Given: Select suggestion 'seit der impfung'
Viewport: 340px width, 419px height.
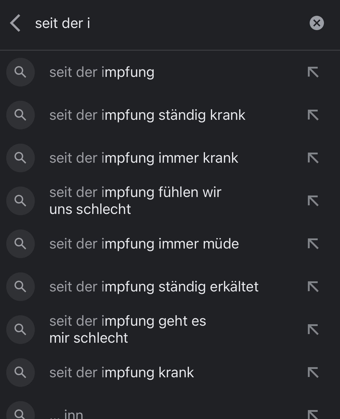Looking at the screenshot, I should tap(102, 72).
